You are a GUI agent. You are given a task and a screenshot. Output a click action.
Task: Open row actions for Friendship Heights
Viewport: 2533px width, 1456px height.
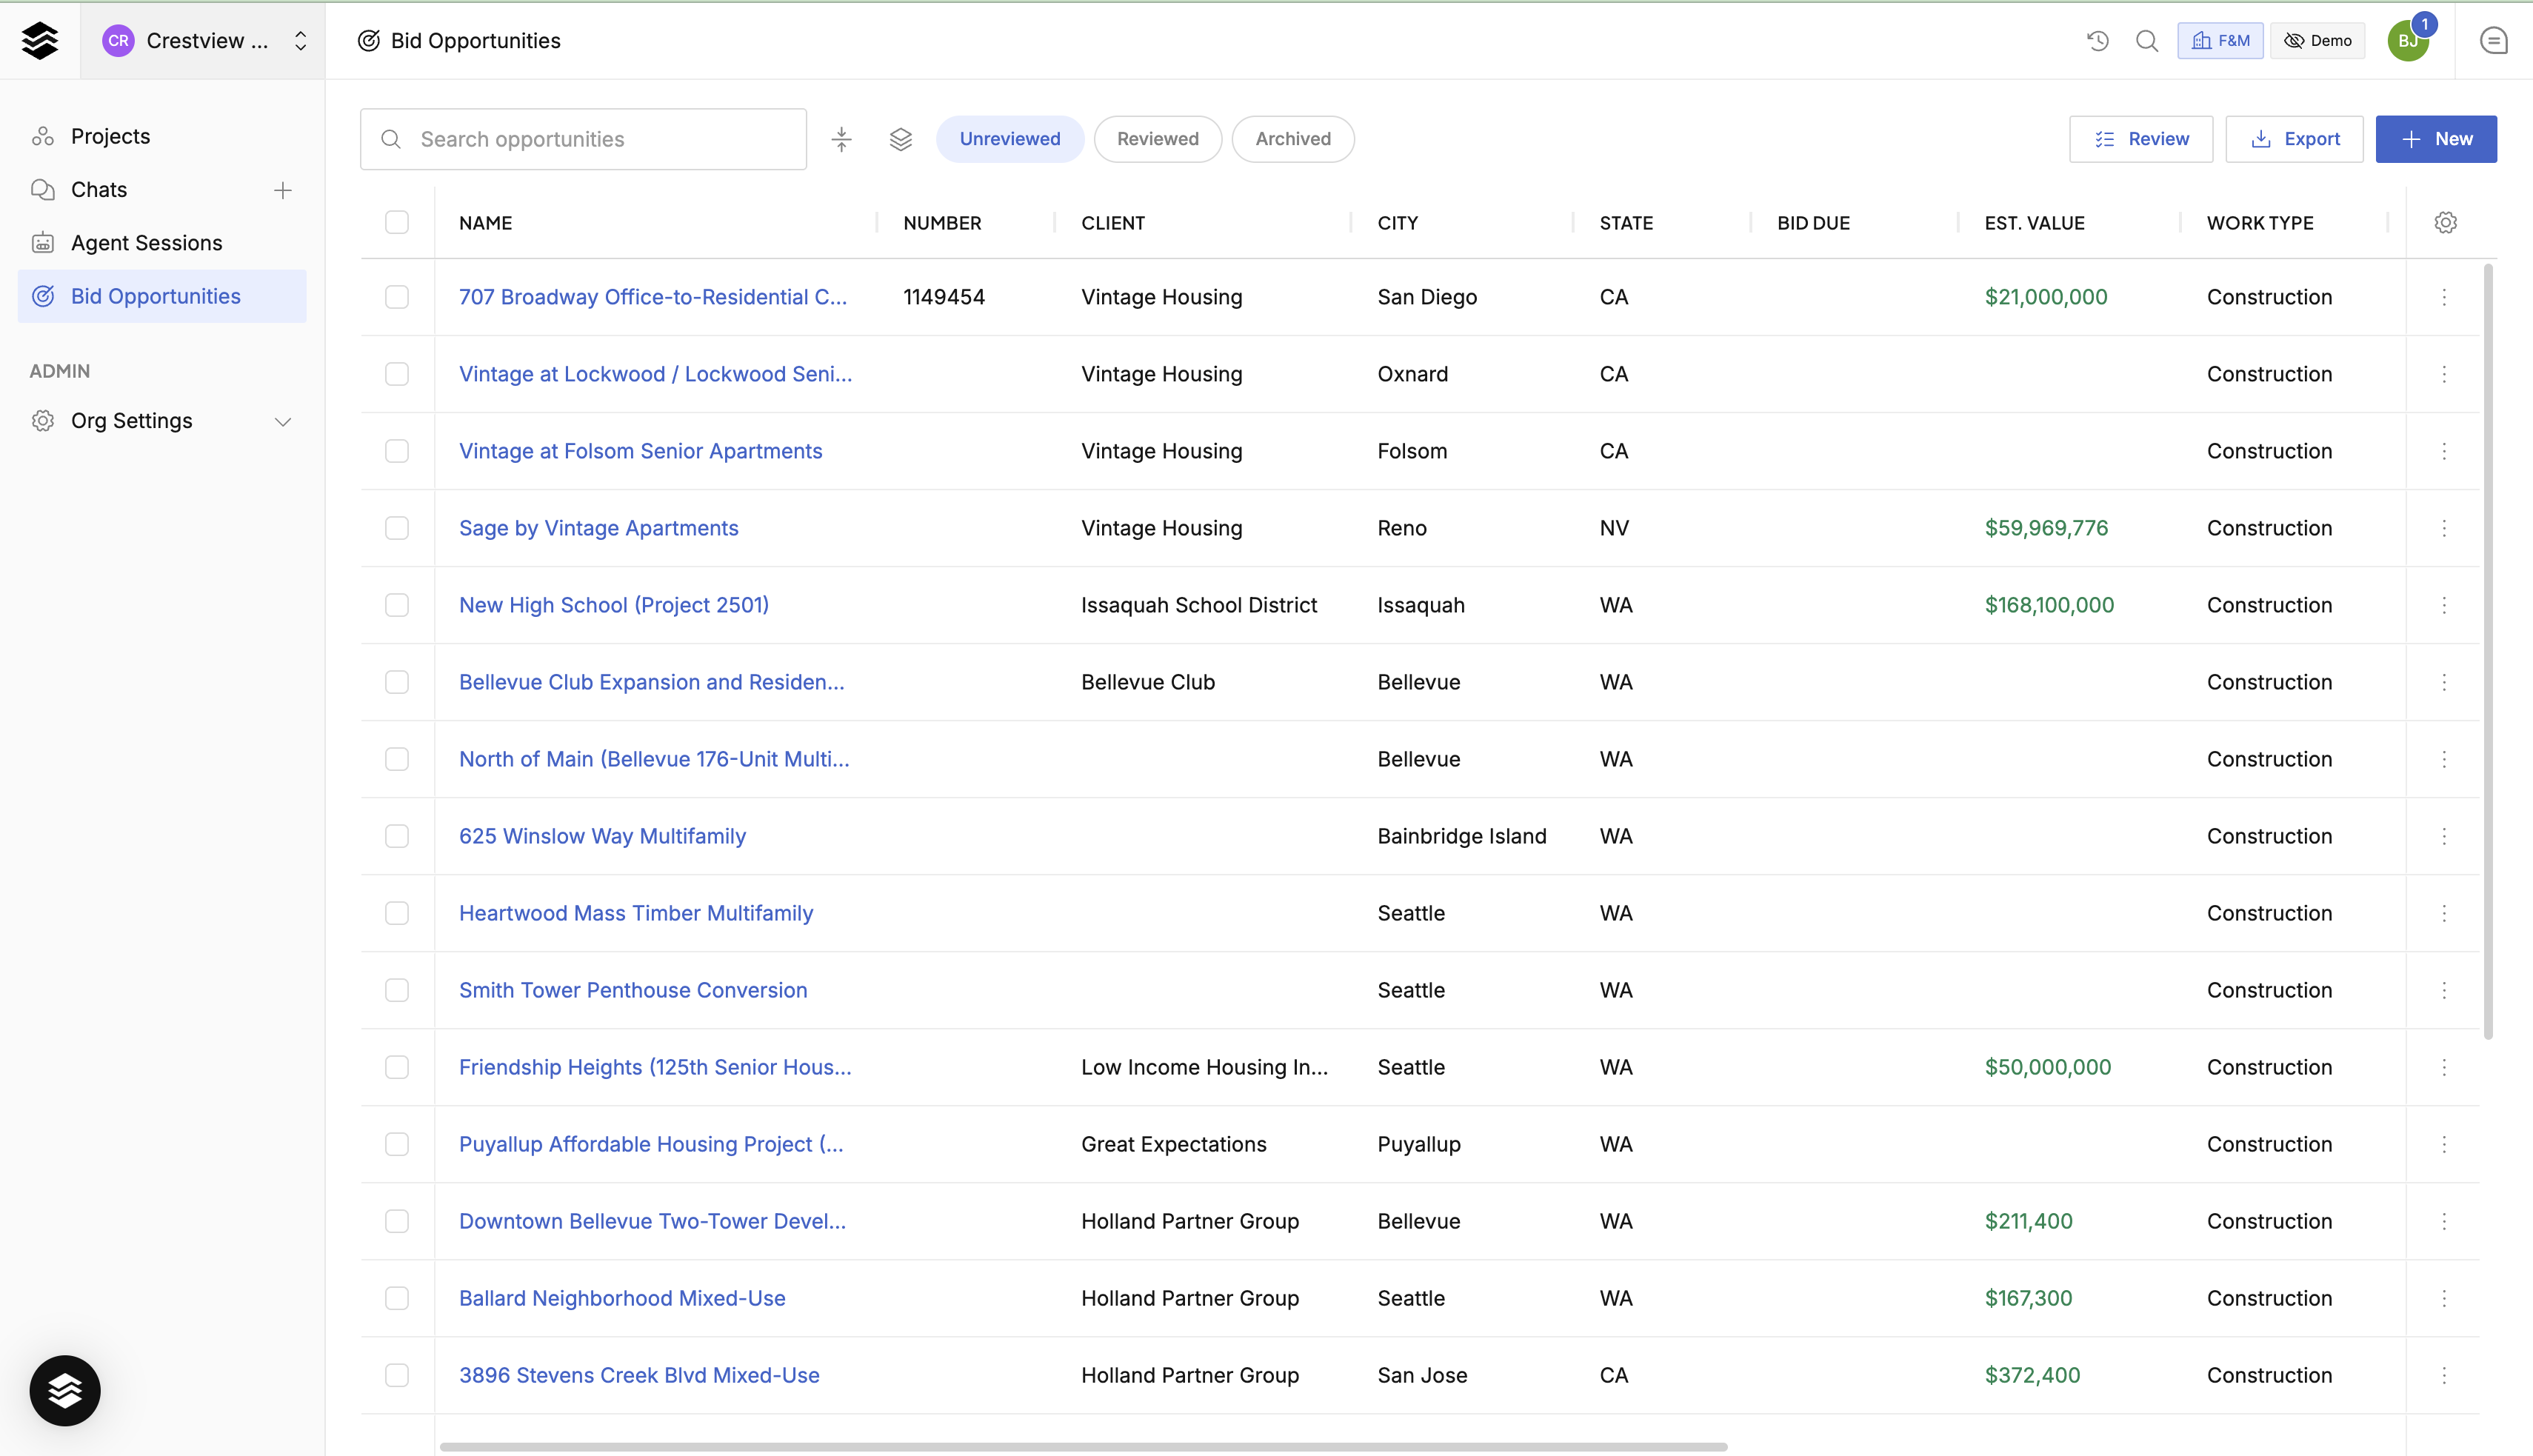coord(2444,1067)
